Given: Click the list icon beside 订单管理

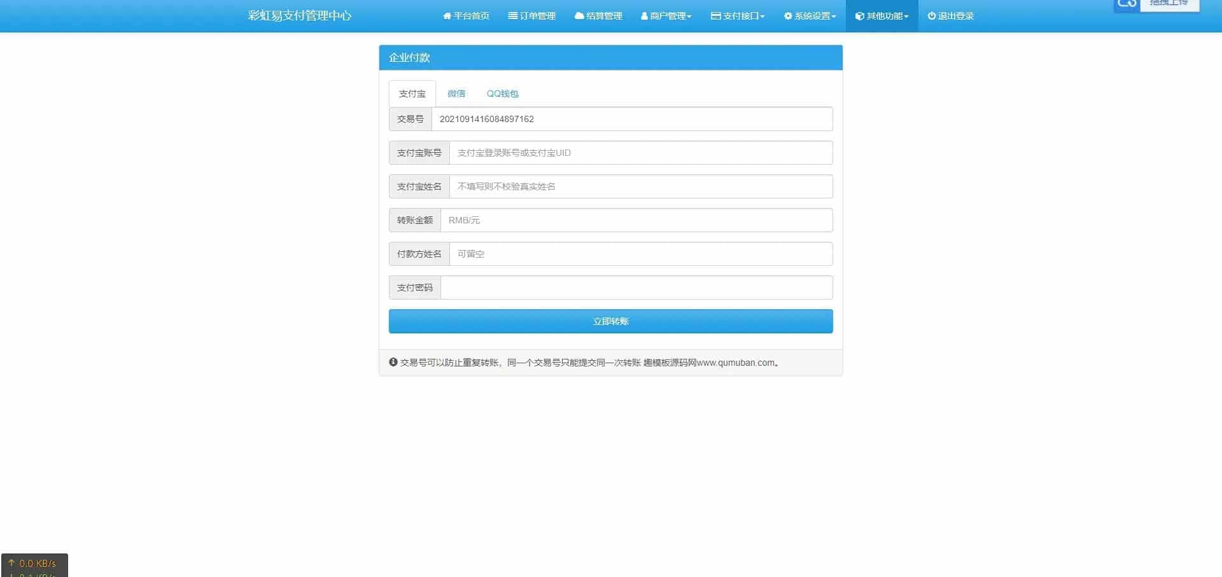Looking at the screenshot, I should [512, 16].
